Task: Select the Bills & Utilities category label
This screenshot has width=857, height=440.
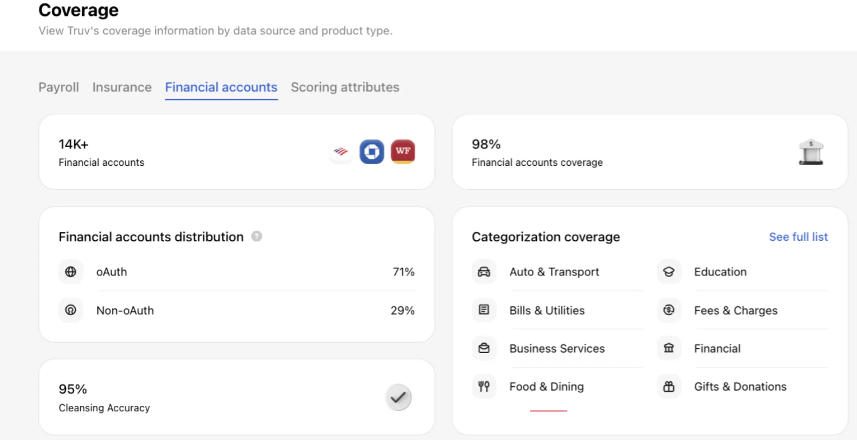Action: [x=547, y=310]
